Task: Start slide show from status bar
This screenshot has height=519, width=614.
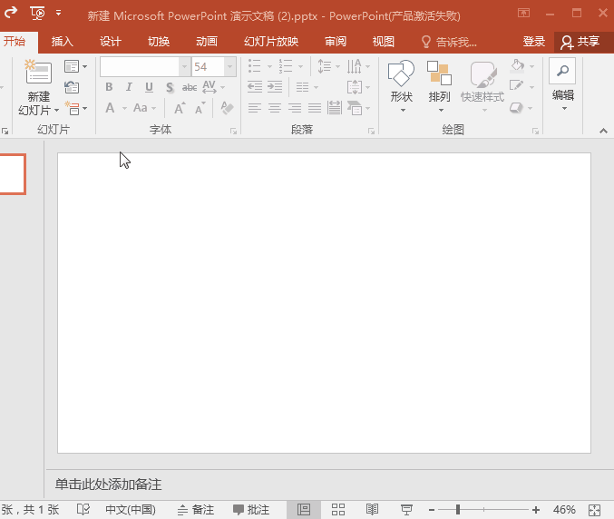Action: click(x=407, y=510)
